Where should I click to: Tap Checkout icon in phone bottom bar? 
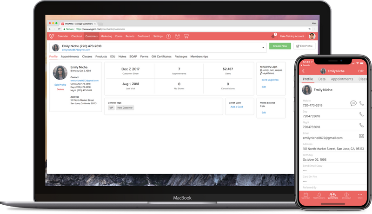pyautogui.click(x=346, y=195)
